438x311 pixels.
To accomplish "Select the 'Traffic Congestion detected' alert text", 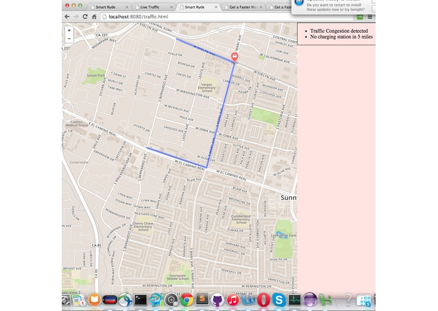I will (339, 31).
